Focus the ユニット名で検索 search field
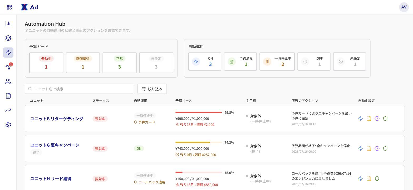Screen dimensions: 413x190 [79, 89]
